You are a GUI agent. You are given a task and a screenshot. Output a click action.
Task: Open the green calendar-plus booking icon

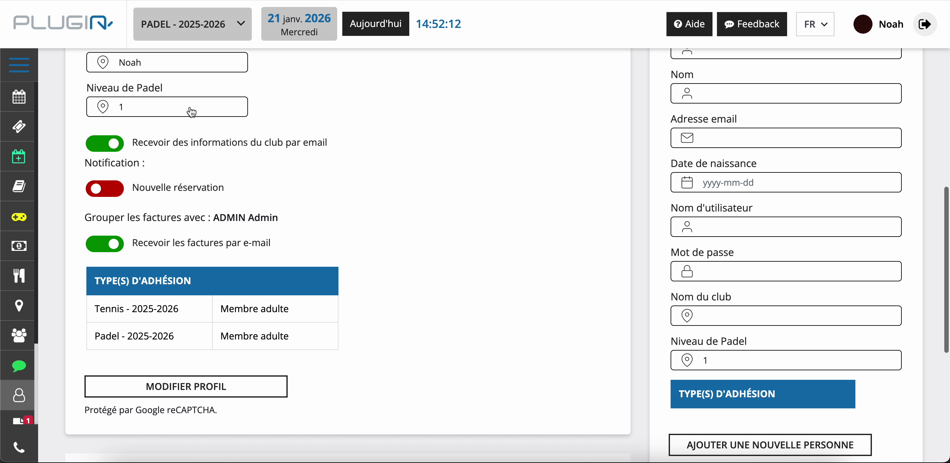point(19,157)
